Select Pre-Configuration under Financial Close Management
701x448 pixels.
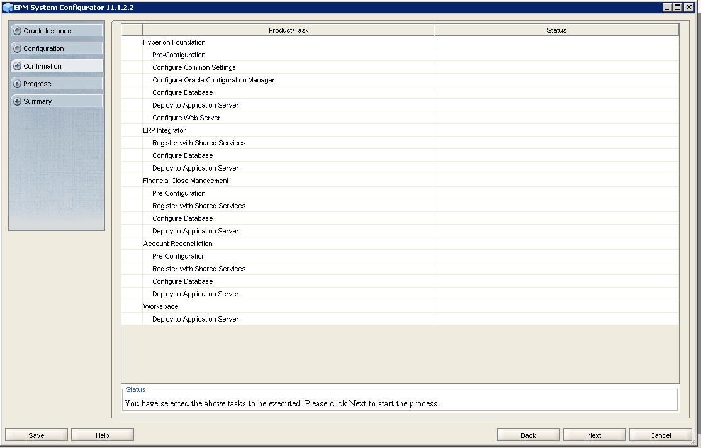click(400, 193)
